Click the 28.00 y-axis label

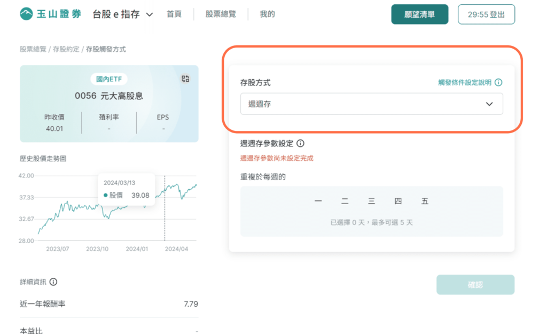[26, 241]
